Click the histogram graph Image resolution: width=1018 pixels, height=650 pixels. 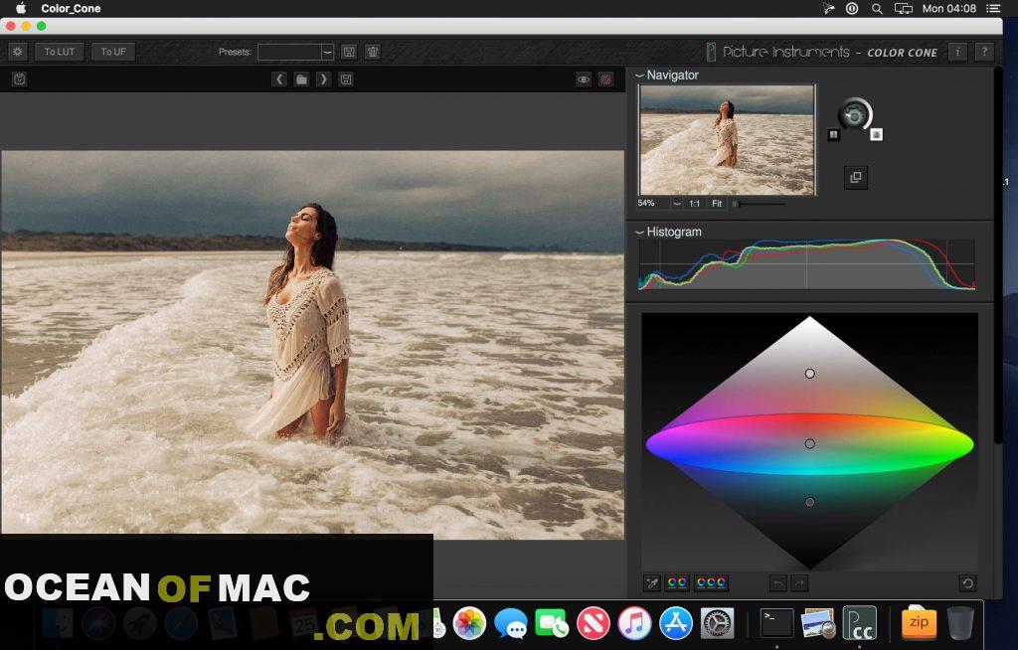[x=806, y=264]
